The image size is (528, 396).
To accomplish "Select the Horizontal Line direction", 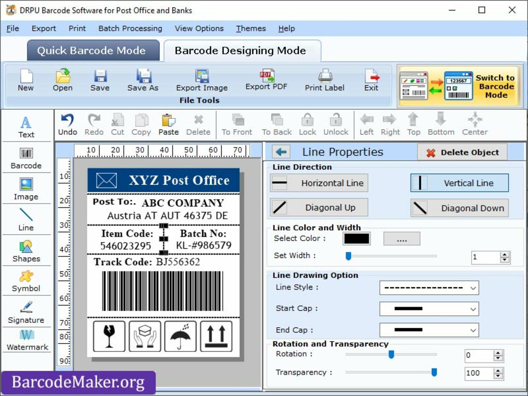I will click(x=318, y=183).
